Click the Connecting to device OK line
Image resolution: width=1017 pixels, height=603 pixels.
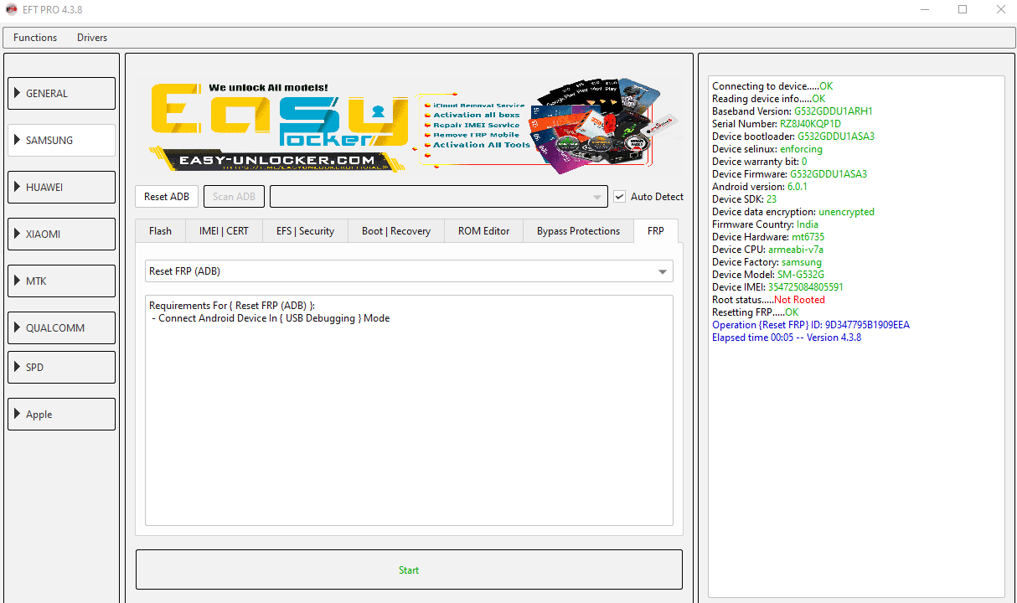click(772, 86)
